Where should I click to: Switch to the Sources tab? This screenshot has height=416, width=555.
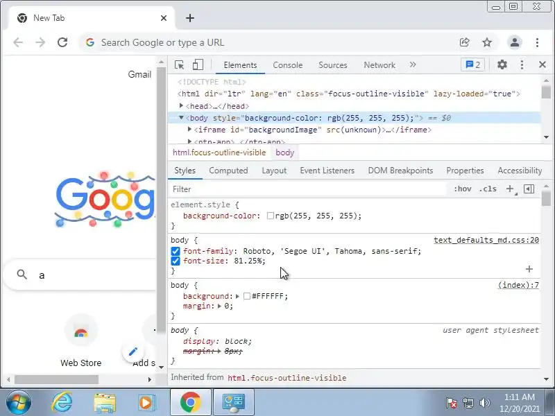click(x=333, y=65)
